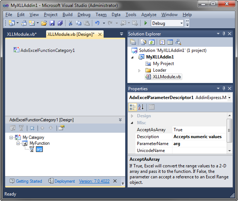Click View Code icon in Solution Explorer
Viewport: 238px width, 201px height.
[x=162, y=42]
